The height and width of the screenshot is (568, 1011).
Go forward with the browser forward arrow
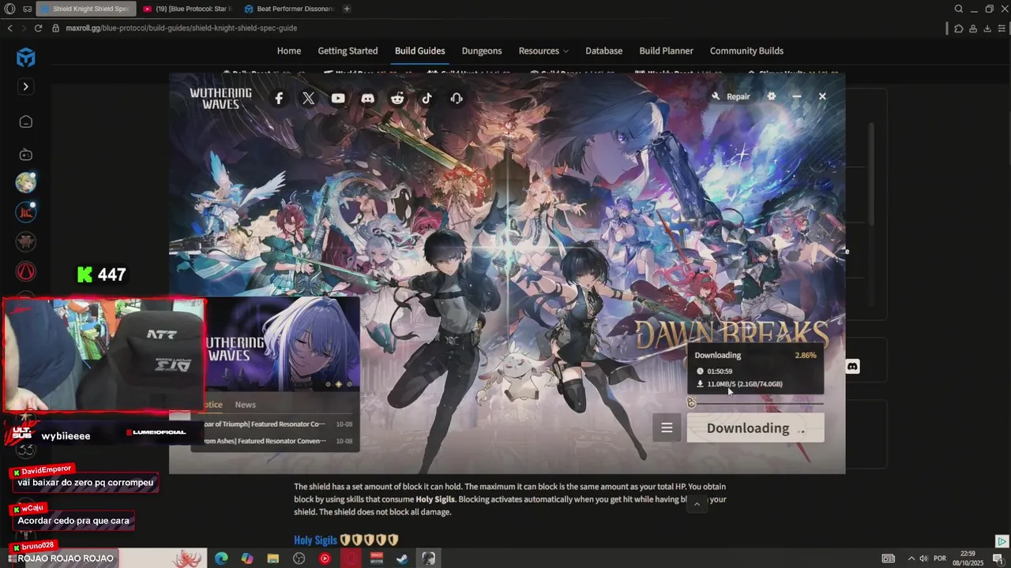pos(23,28)
